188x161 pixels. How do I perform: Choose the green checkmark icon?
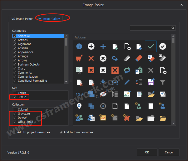tap(151, 46)
